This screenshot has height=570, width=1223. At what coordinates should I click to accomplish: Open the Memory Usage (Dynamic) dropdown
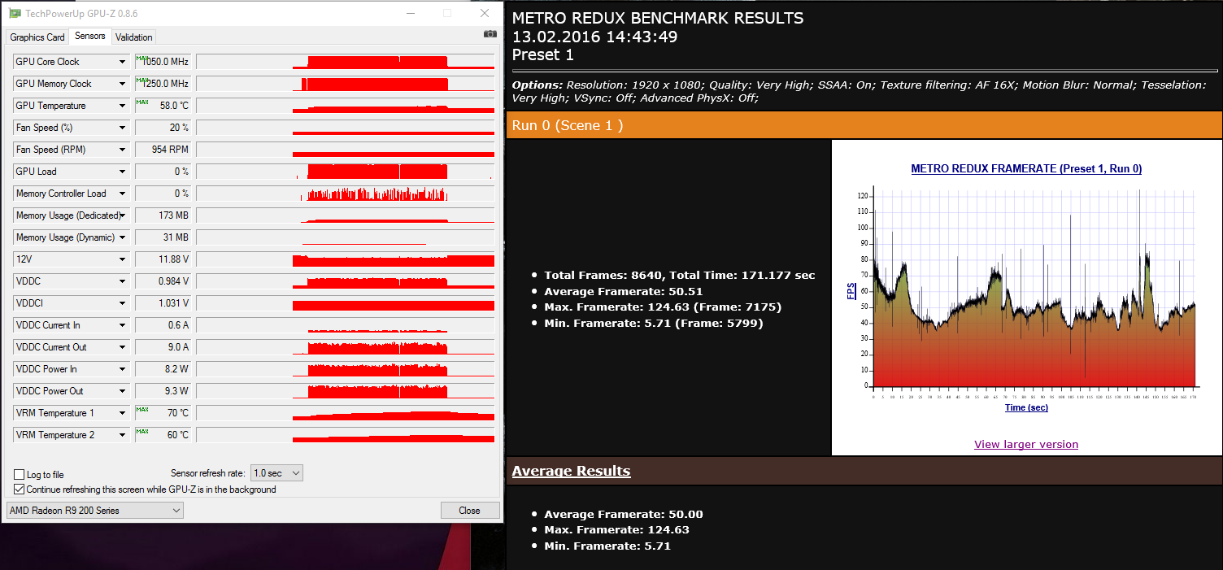123,237
